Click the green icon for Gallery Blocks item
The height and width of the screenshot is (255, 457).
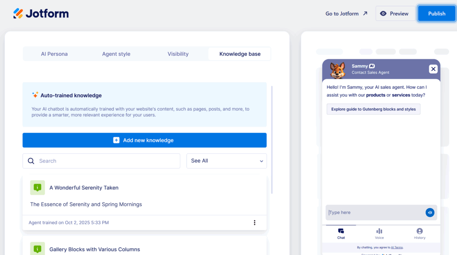(37, 249)
